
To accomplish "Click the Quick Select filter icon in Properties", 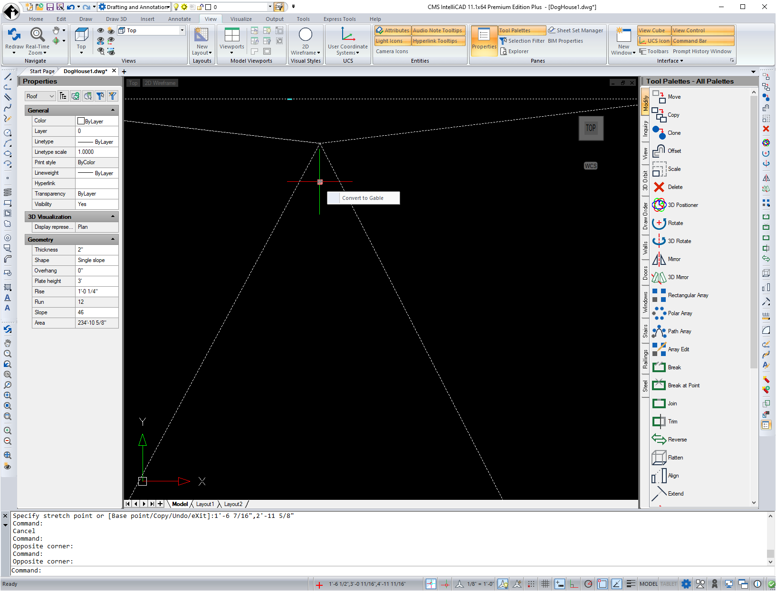I will coord(112,96).
